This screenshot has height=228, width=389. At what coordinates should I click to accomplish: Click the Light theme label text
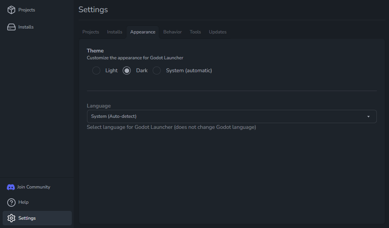[111, 70]
